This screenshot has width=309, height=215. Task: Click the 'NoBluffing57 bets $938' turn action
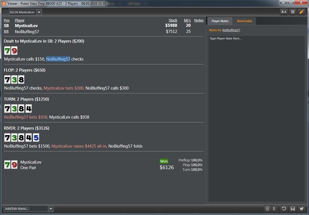pyautogui.click(x=26, y=117)
